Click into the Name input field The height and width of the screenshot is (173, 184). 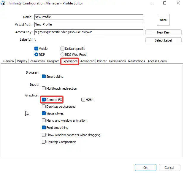(x=89, y=17)
